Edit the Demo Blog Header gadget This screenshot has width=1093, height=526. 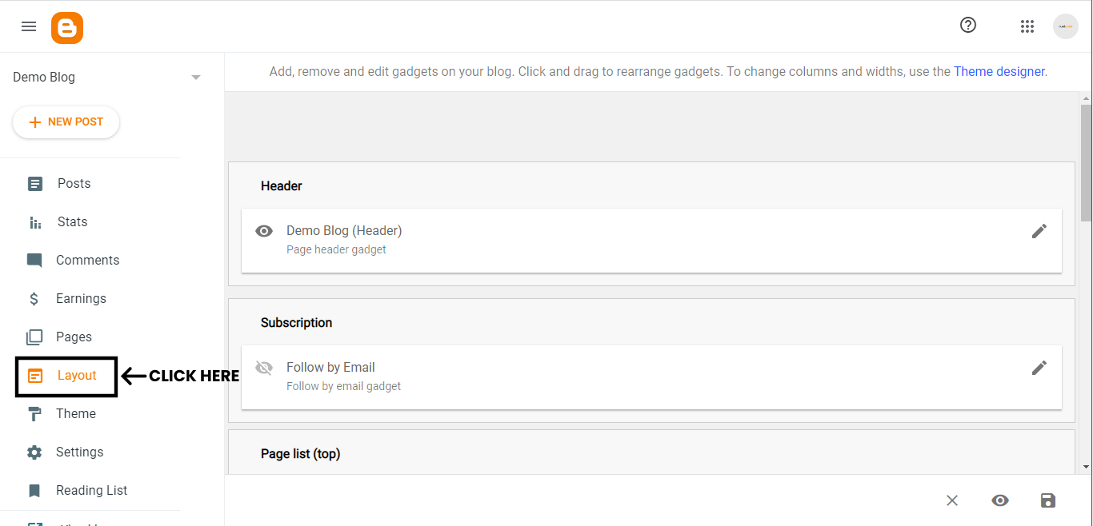(x=1039, y=231)
